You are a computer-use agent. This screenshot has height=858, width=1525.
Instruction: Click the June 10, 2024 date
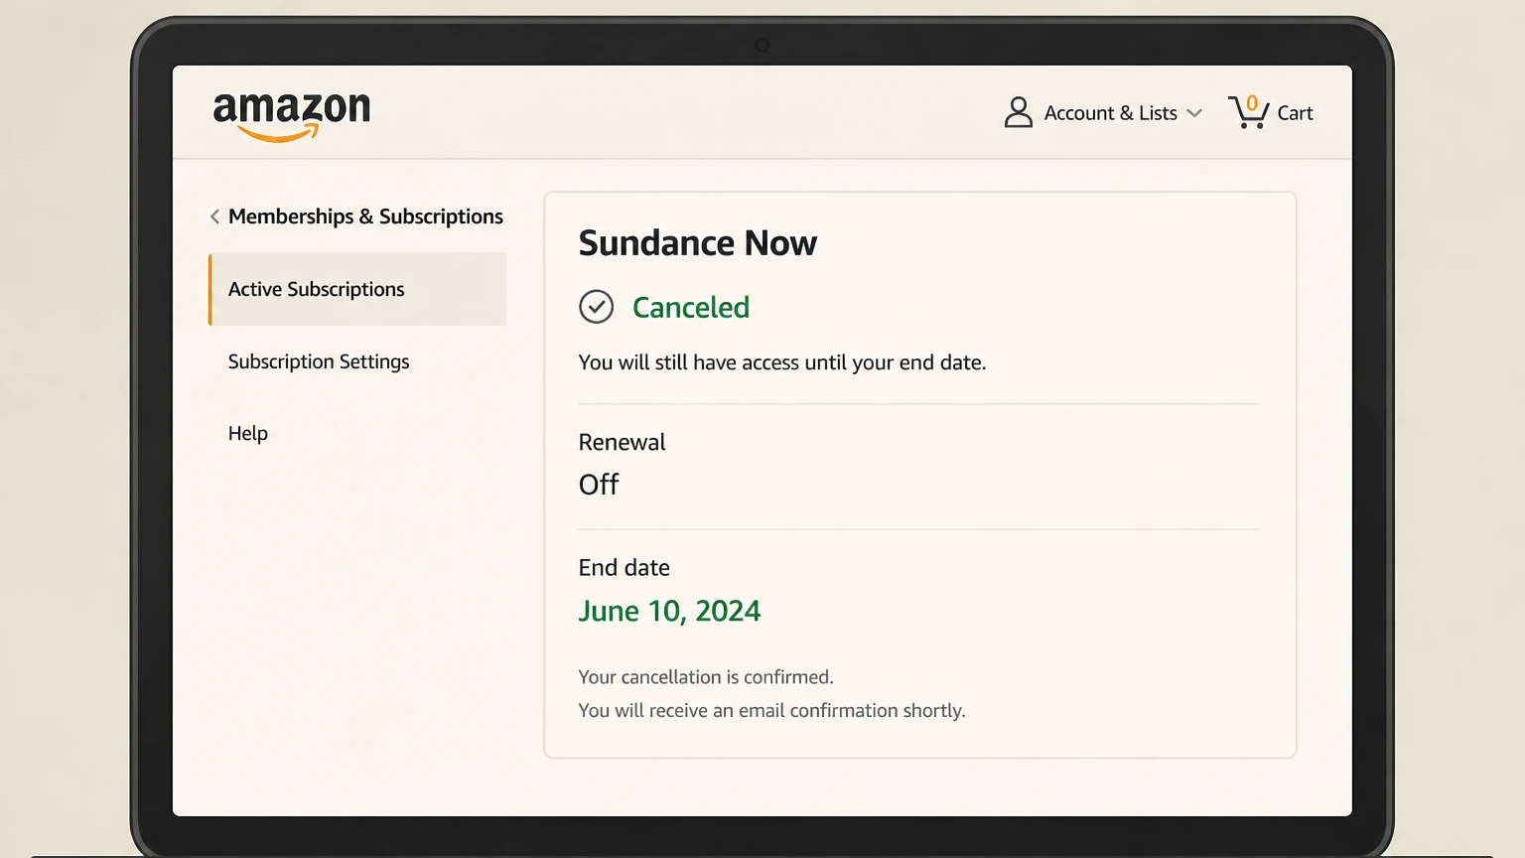coord(669,611)
